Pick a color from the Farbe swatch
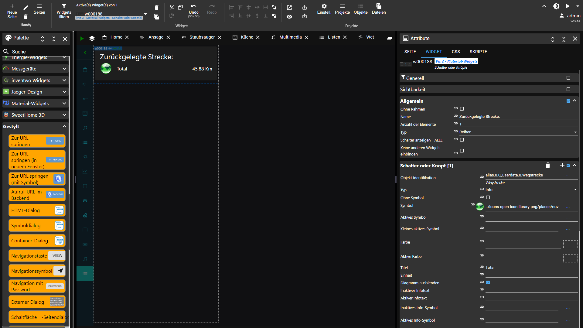Image resolution: width=583 pixels, height=328 pixels. 570,244
